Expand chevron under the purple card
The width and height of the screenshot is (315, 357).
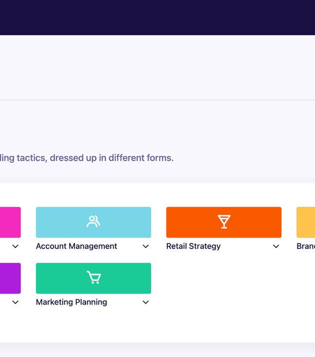15,302
